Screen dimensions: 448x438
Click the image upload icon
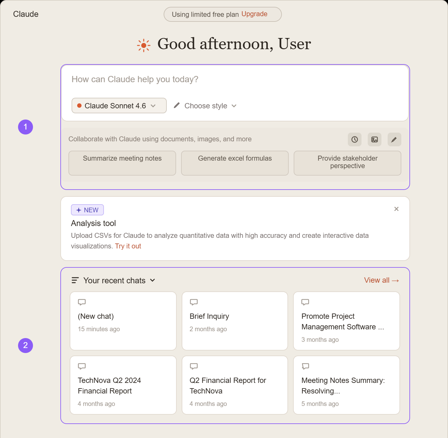click(374, 139)
